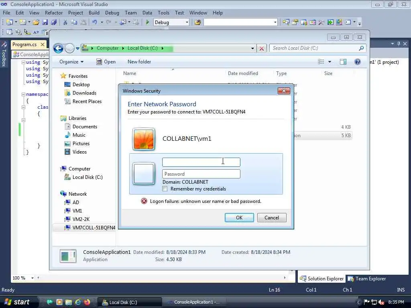Click the muted volume tray icon
The image size is (411, 308).
click(x=381, y=302)
